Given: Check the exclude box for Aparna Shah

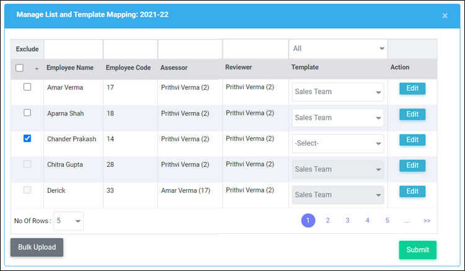Looking at the screenshot, I should [x=27, y=113].
